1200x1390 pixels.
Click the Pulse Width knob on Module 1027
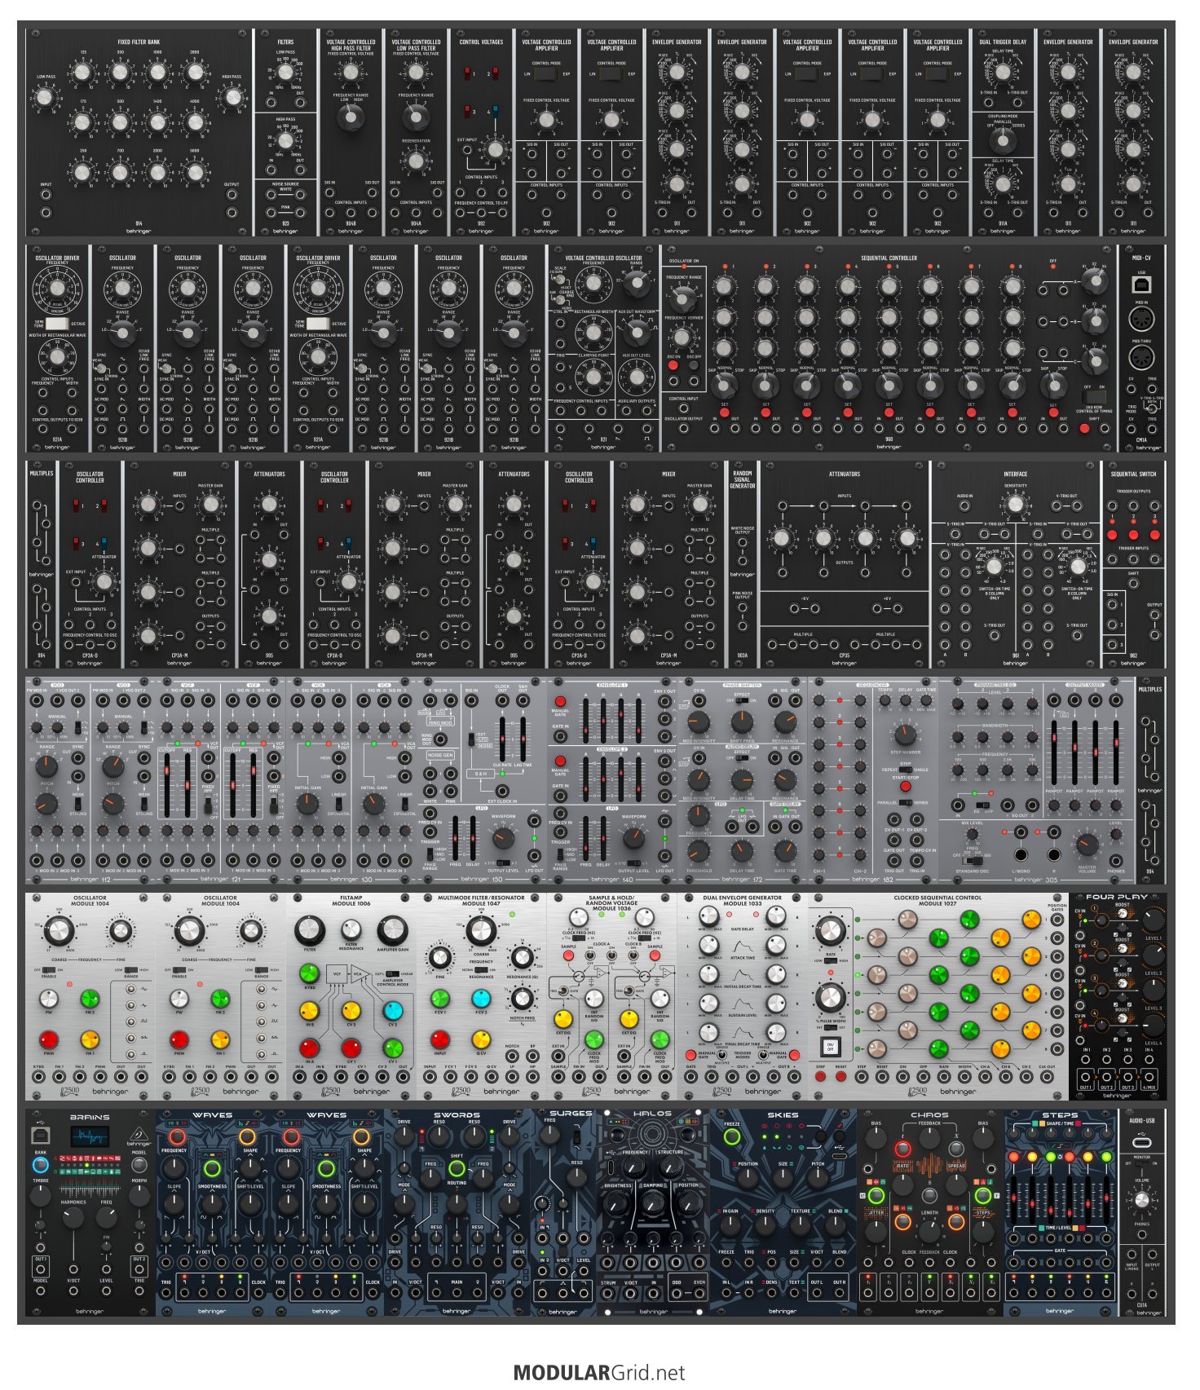click(830, 997)
